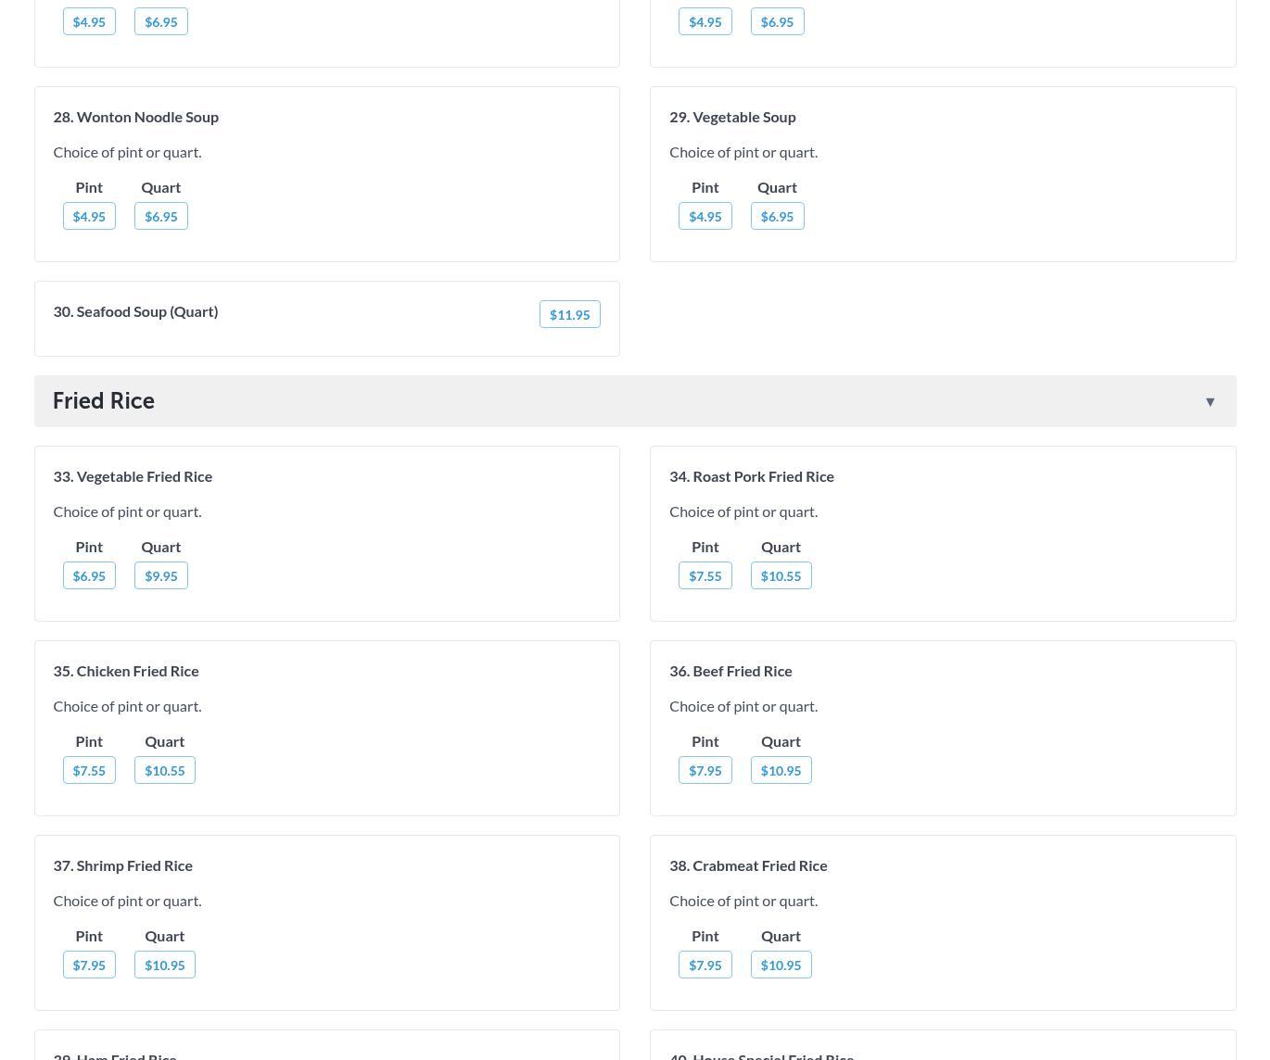Select Quart $9.95 Vegetable Fried Rice

[160, 576]
